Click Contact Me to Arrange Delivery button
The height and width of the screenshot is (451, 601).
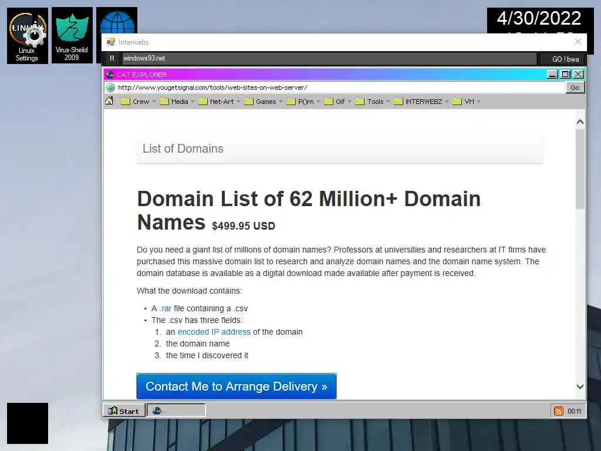click(237, 386)
